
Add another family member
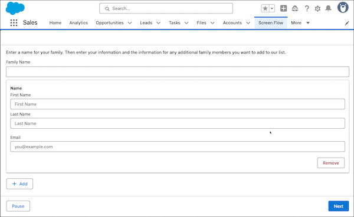coord(19,183)
